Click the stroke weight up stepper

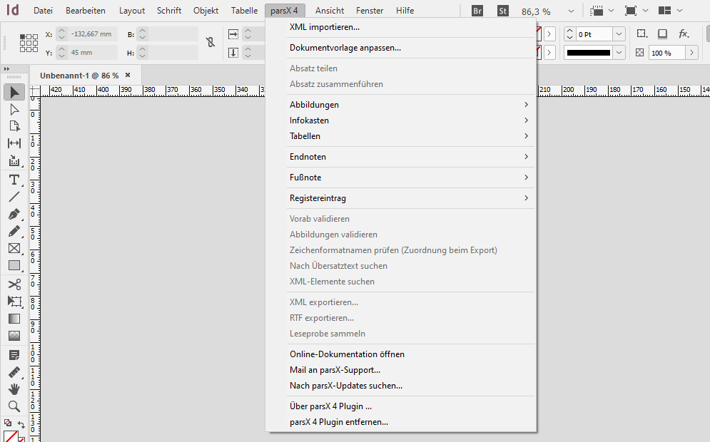(x=569, y=31)
